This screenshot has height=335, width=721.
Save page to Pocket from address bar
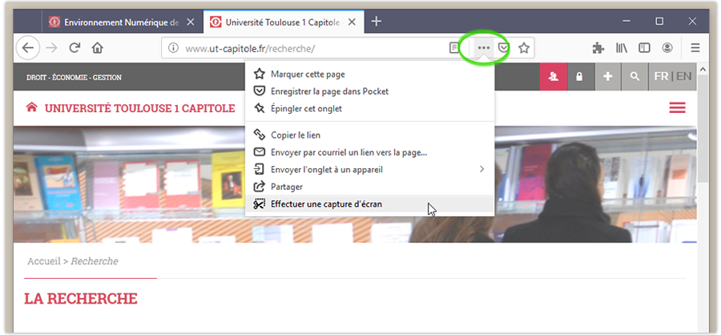pos(504,48)
